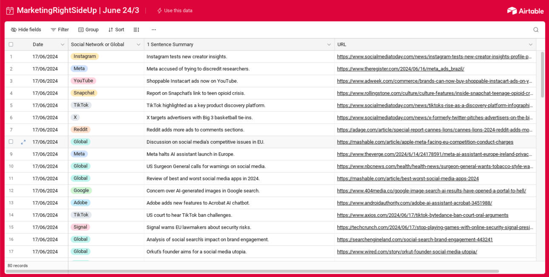Viewport: 549px width, 277px height.
Task: Click the X tag in row 6
Action: click(75, 118)
